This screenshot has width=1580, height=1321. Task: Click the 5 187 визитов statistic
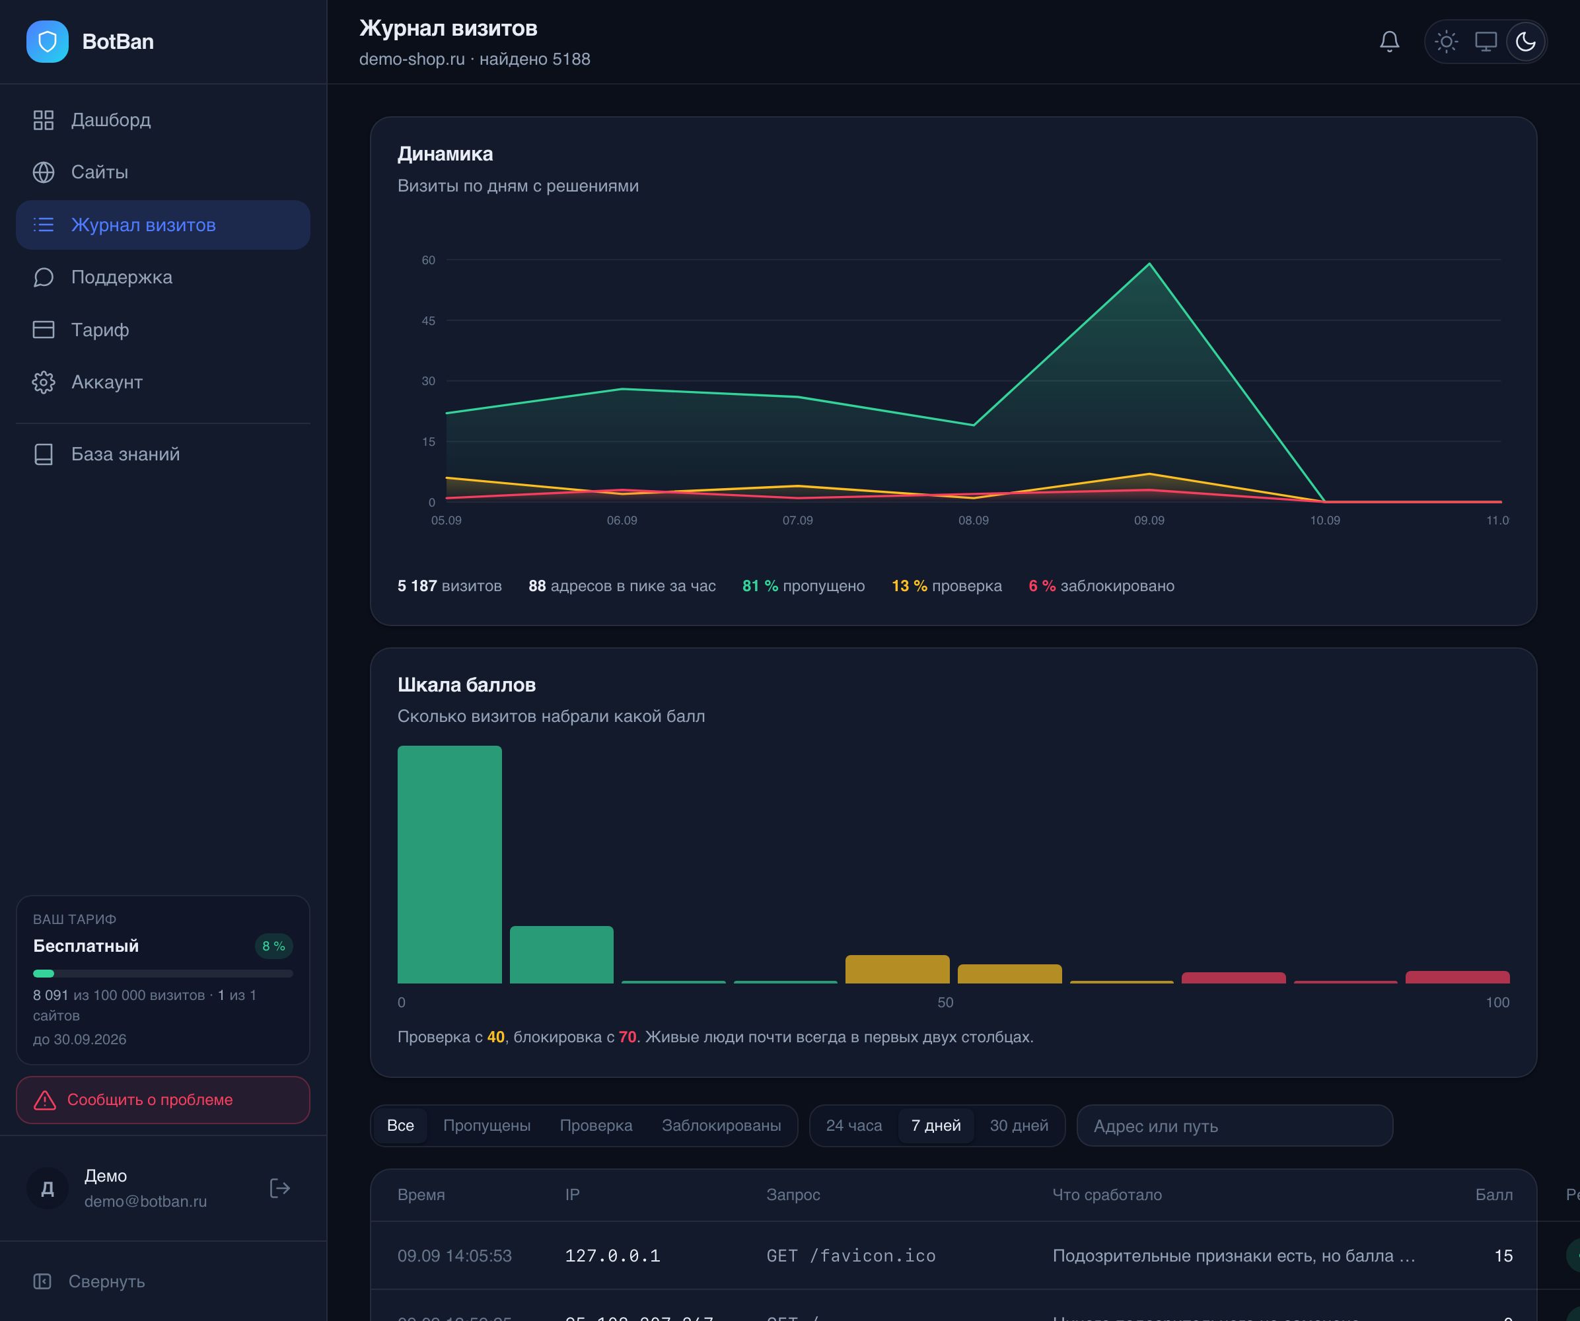tap(449, 586)
